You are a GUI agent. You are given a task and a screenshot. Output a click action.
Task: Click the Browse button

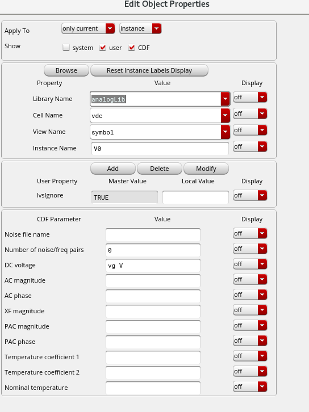click(x=66, y=70)
